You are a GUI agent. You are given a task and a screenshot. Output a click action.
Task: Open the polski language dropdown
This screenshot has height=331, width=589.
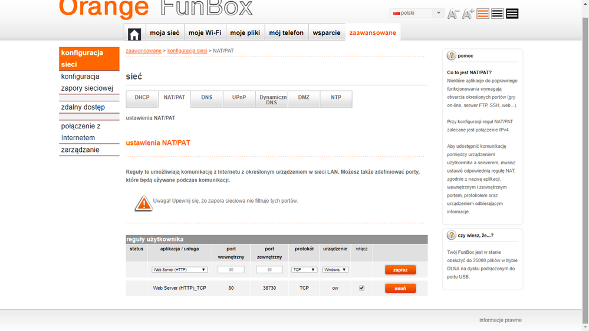point(416,13)
